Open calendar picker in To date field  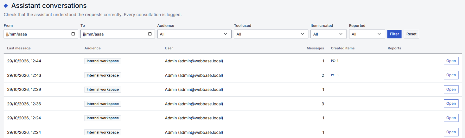[150, 34]
